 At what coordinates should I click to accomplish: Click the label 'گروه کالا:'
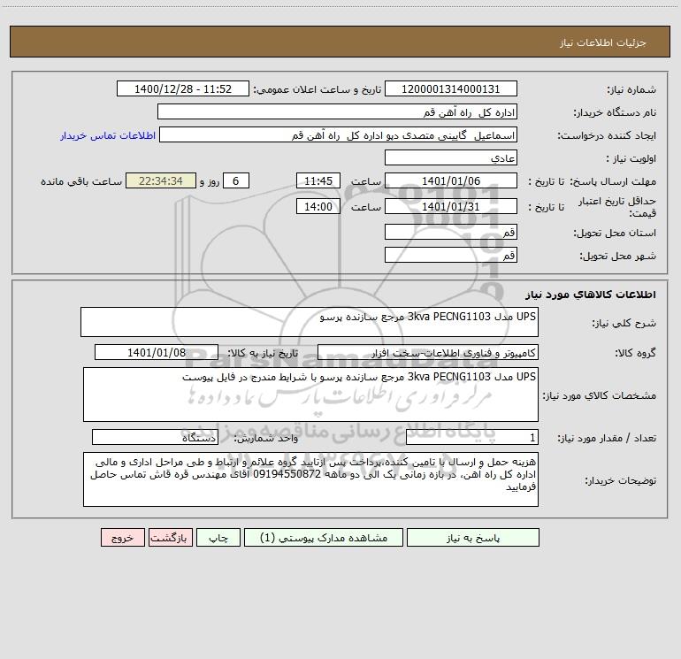click(x=635, y=353)
